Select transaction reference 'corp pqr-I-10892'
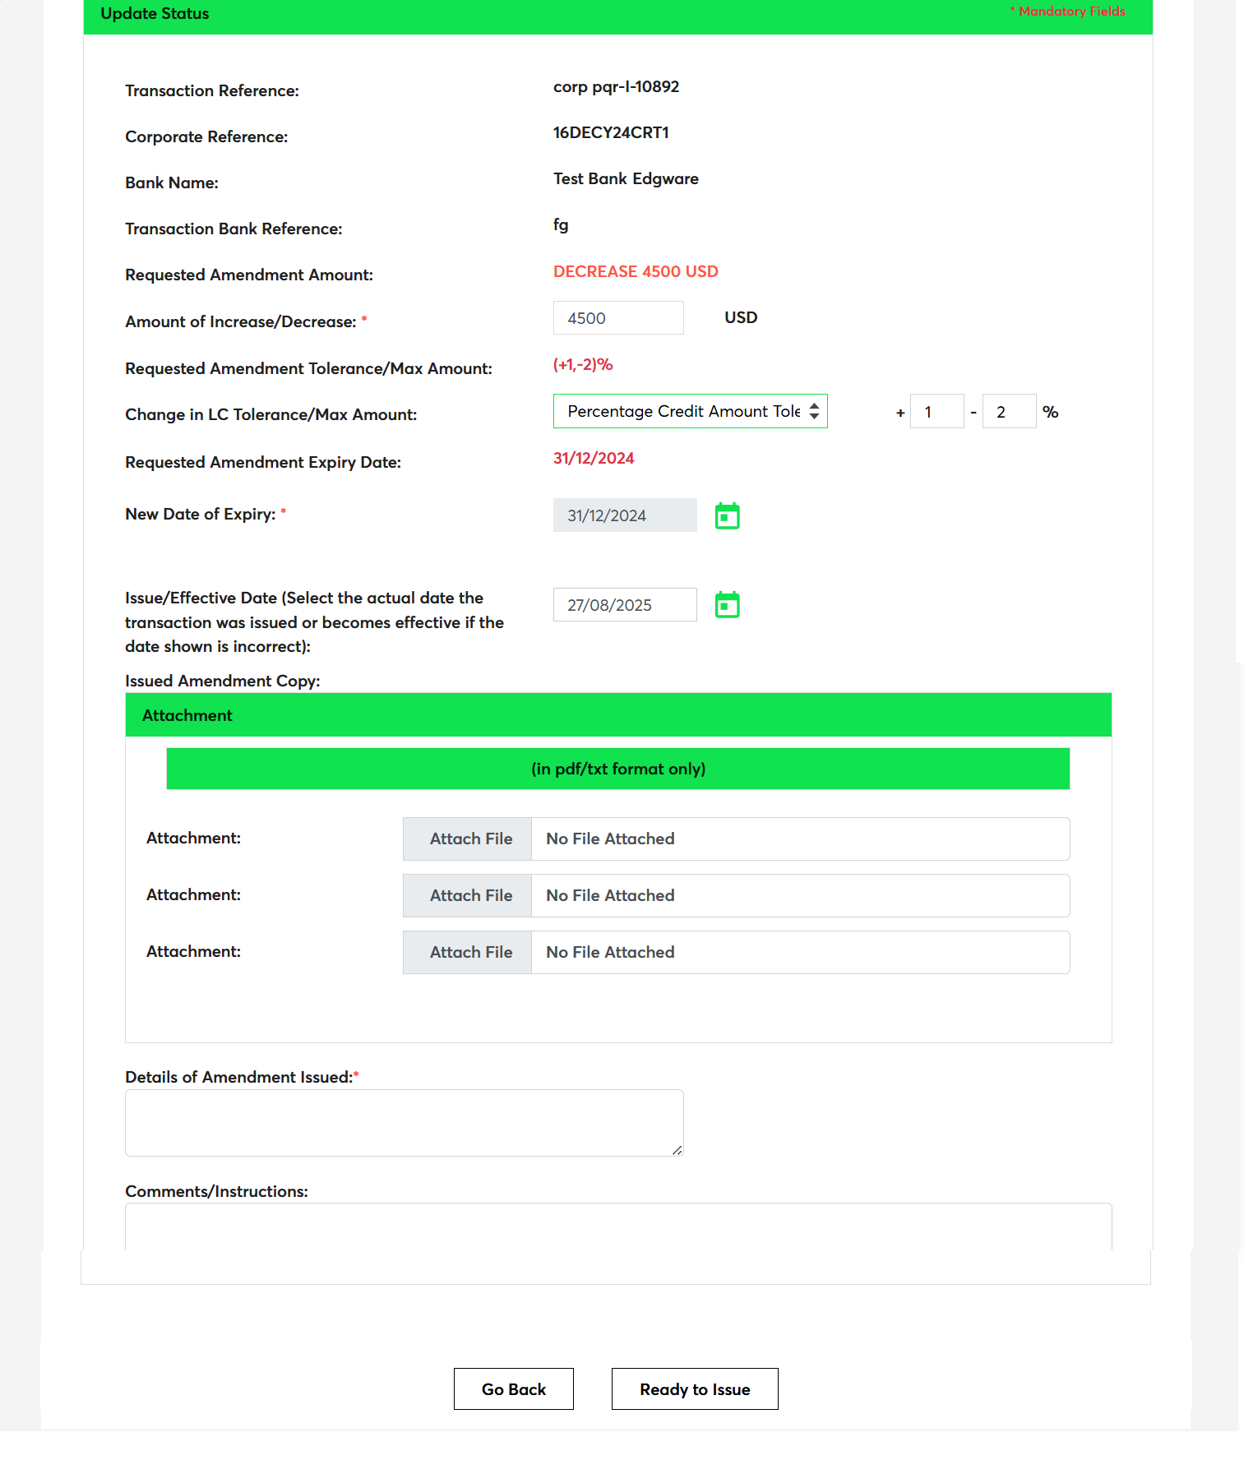The width and height of the screenshot is (1253, 1460). coord(616,87)
